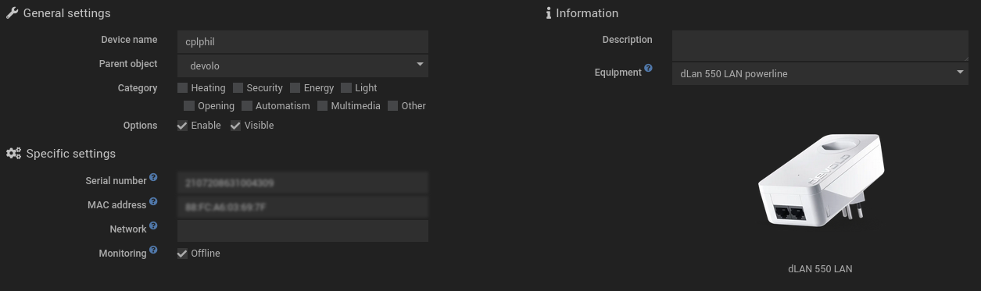Check the Multimedia category checkbox
The width and height of the screenshot is (981, 291).
tap(322, 106)
